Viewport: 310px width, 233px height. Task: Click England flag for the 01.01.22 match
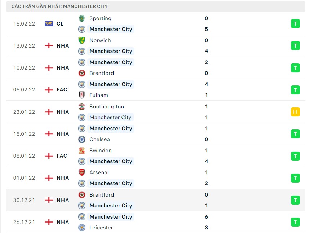click(x=49, y=178)
